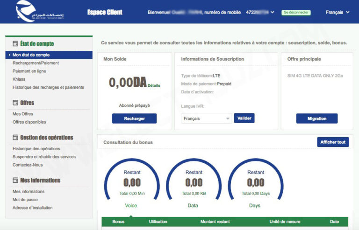359x230 pixels.
Task: Open the Détails link next to balance
Action: click(x=154, y=85)
